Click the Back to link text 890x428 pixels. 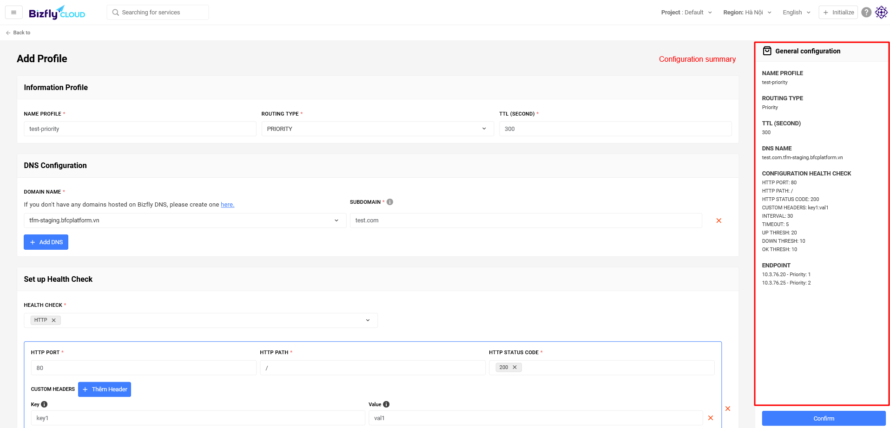pos(22,33)
